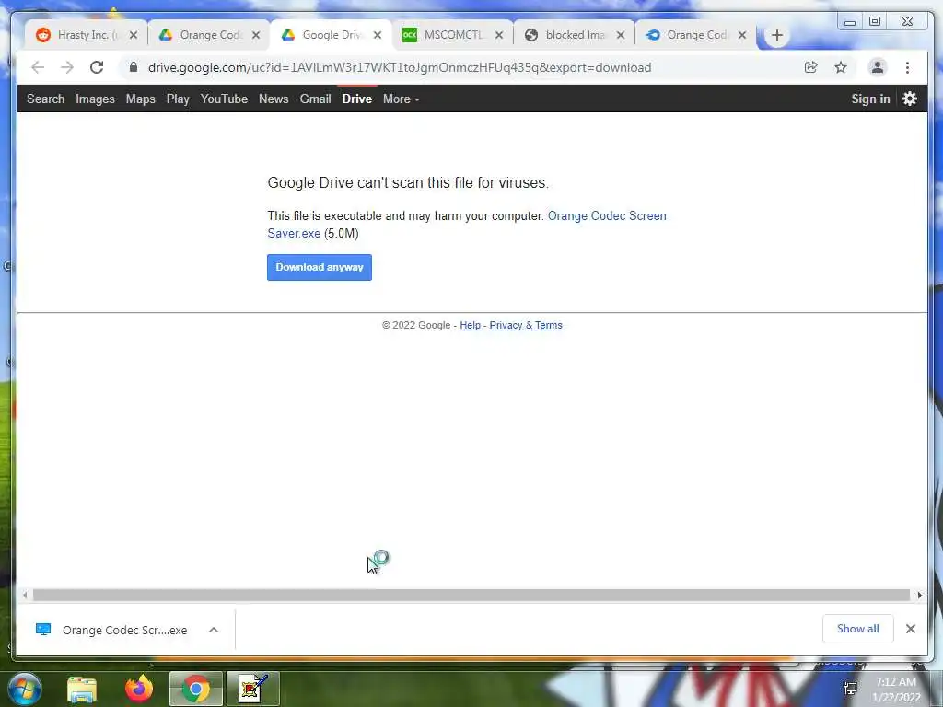Click the browser back arrow
The height and width of the screenshot is (707, 943).
point(38,67)
